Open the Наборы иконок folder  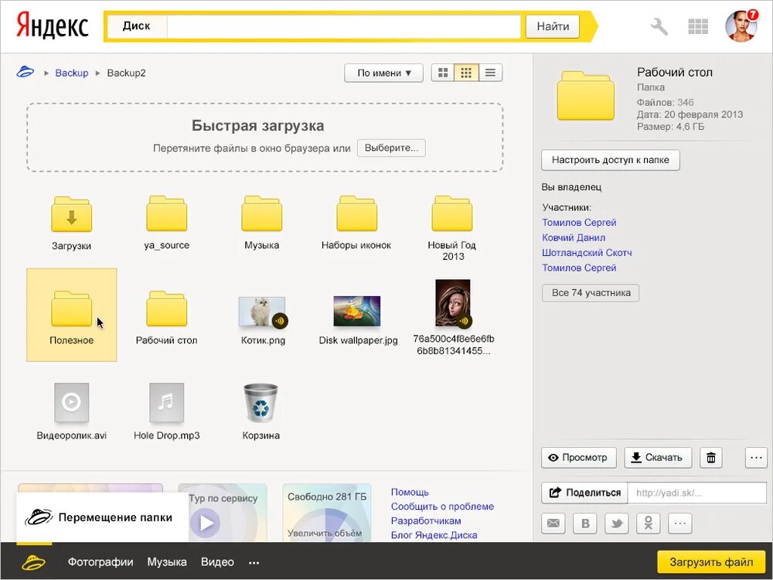357,214
